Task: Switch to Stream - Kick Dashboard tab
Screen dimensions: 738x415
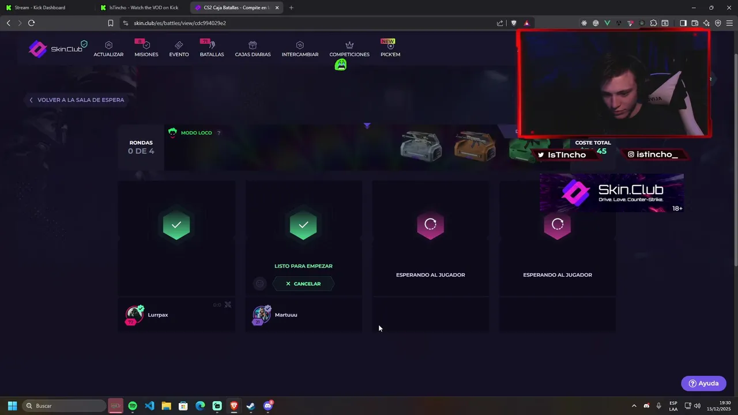Action: 47,7
